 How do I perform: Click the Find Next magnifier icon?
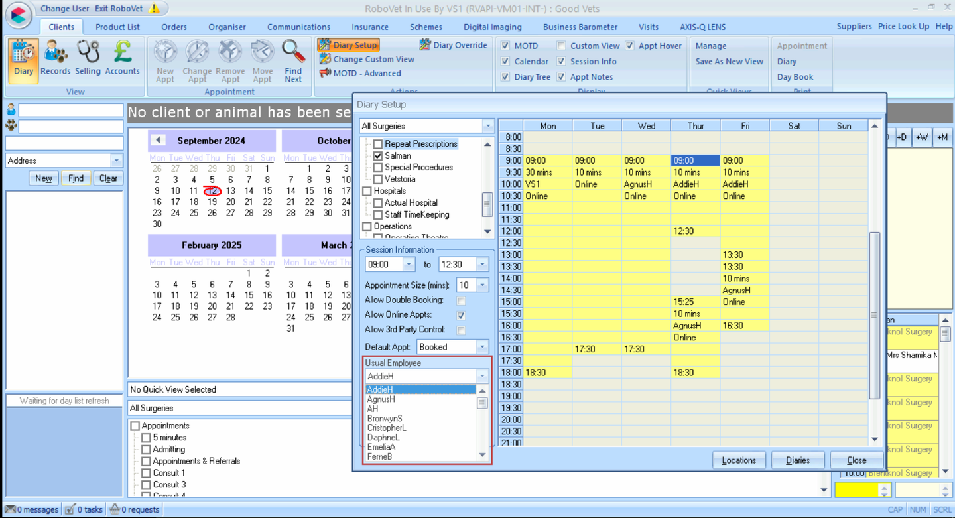coord(293,60)
